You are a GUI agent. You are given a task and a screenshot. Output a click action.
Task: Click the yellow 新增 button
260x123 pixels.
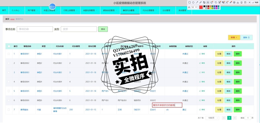click(x=234, y=37)
